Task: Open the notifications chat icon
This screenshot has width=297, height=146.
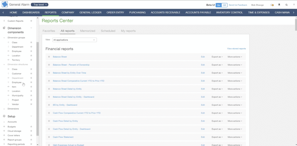Action: [x=272, y=5]
